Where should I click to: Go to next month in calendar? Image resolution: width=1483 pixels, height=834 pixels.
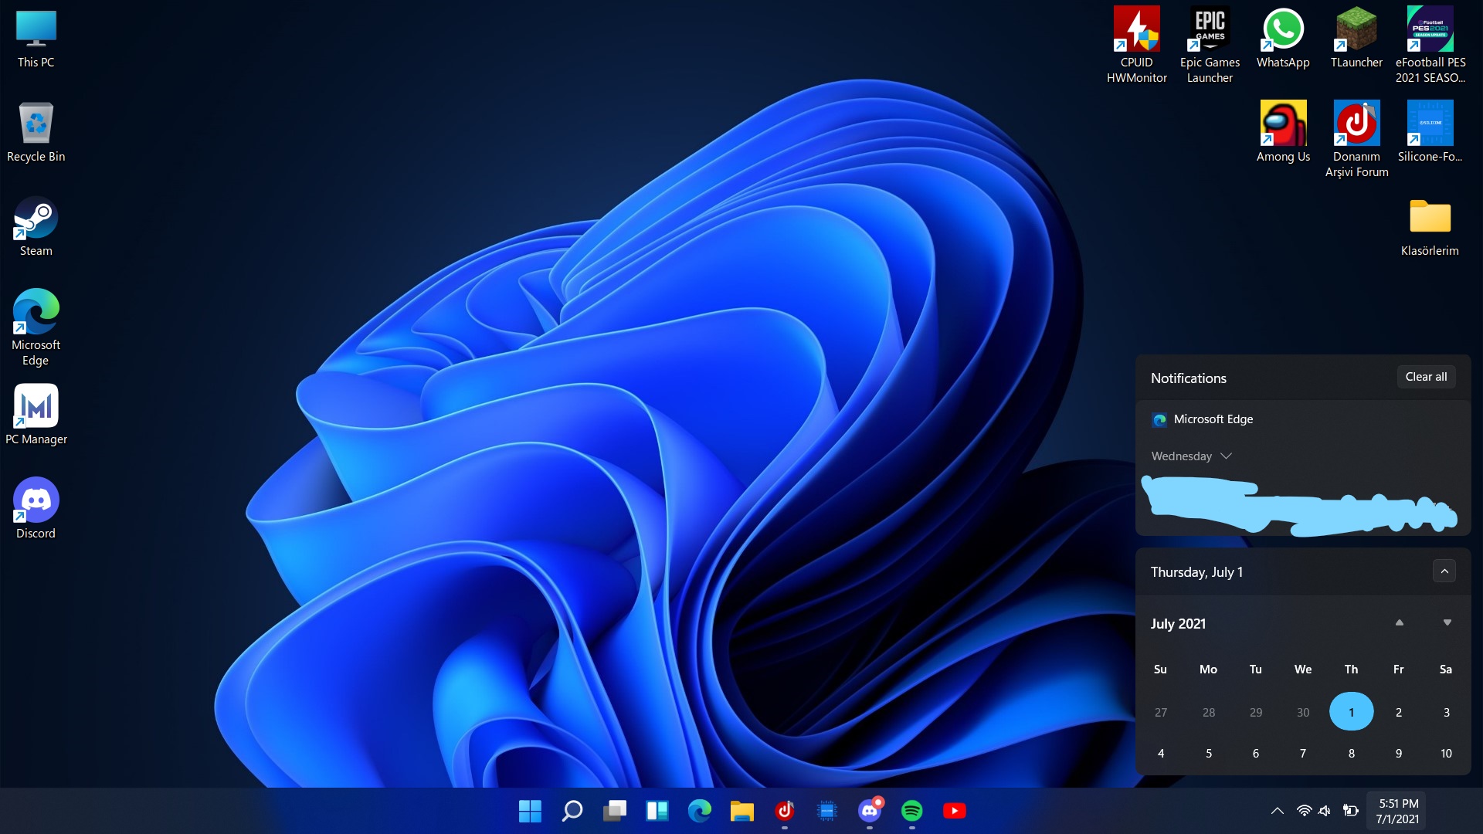coord(1447,623)
